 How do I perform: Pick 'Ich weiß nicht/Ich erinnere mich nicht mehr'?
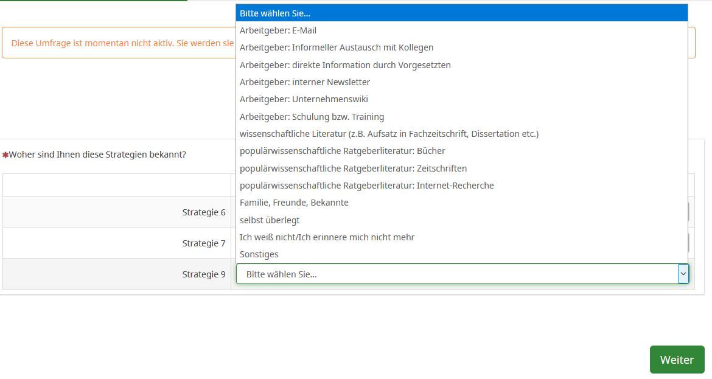(x=327, y=237)
